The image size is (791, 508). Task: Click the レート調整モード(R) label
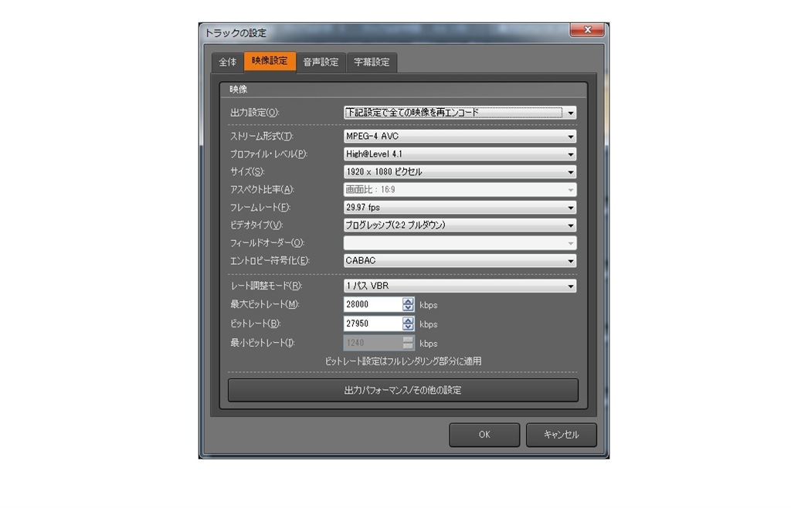pyautogui.click(x=266, y=286)
